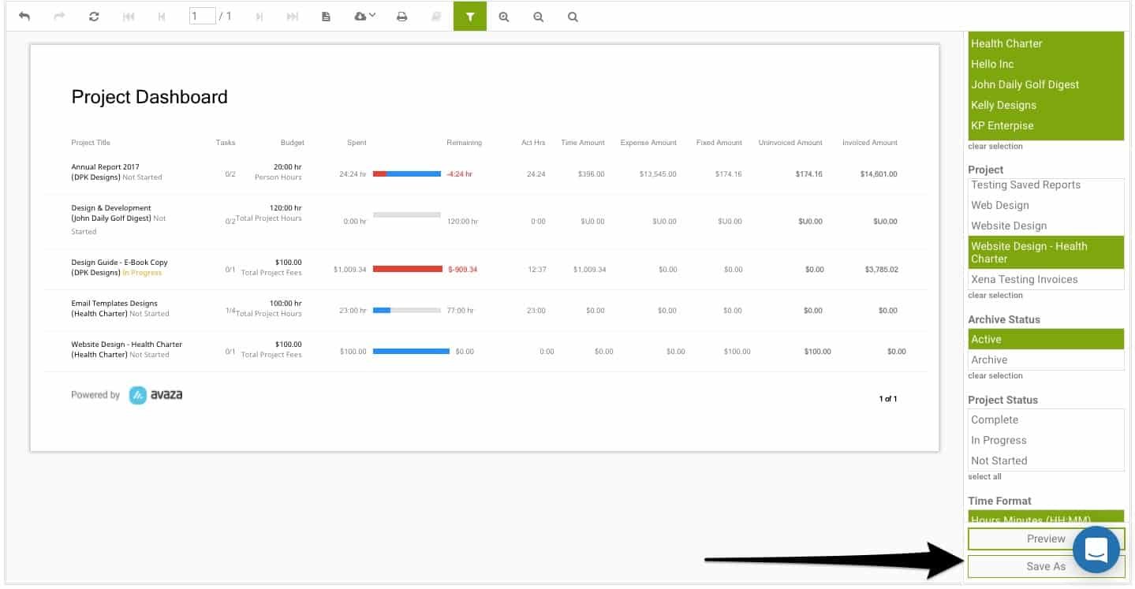
Task: Select Web Design in Project list
Action: (x=1045, y=205)
